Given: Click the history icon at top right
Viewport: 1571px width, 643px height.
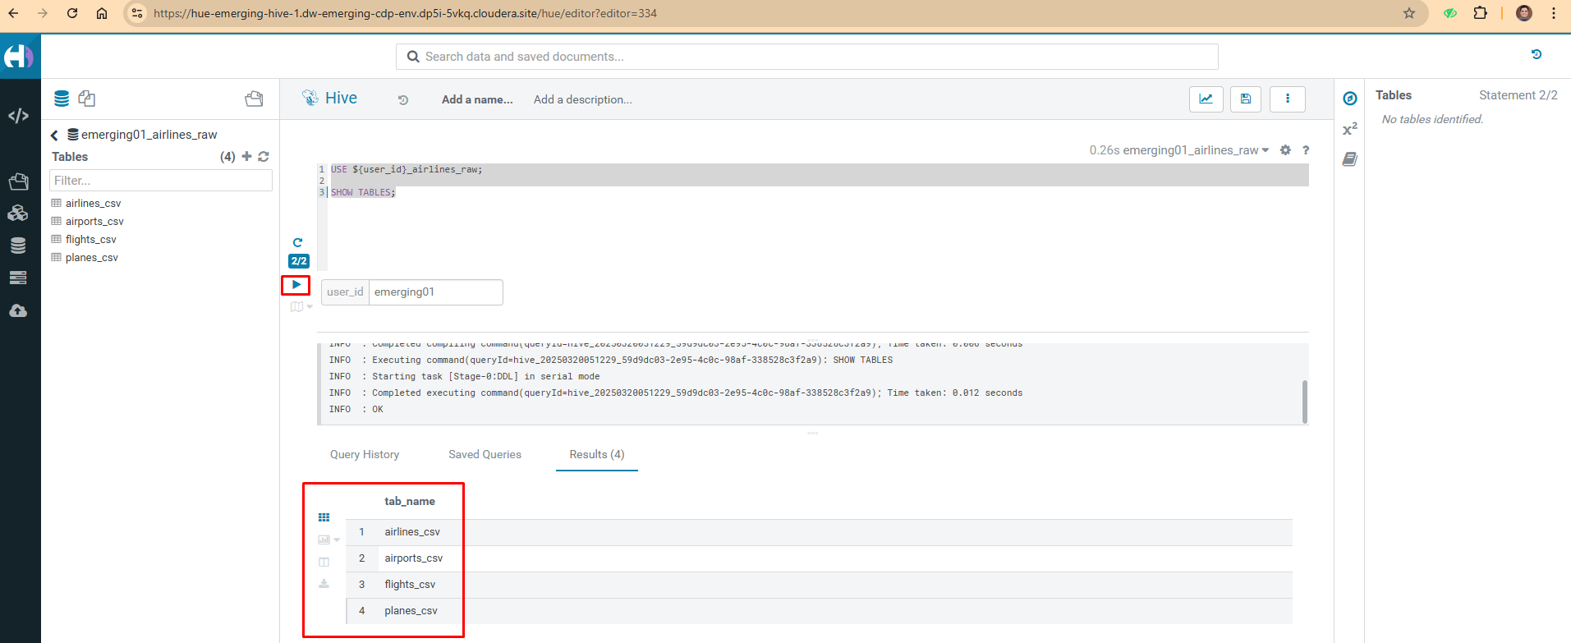Looking at the screenshot, I should (x=1537, y=55).
